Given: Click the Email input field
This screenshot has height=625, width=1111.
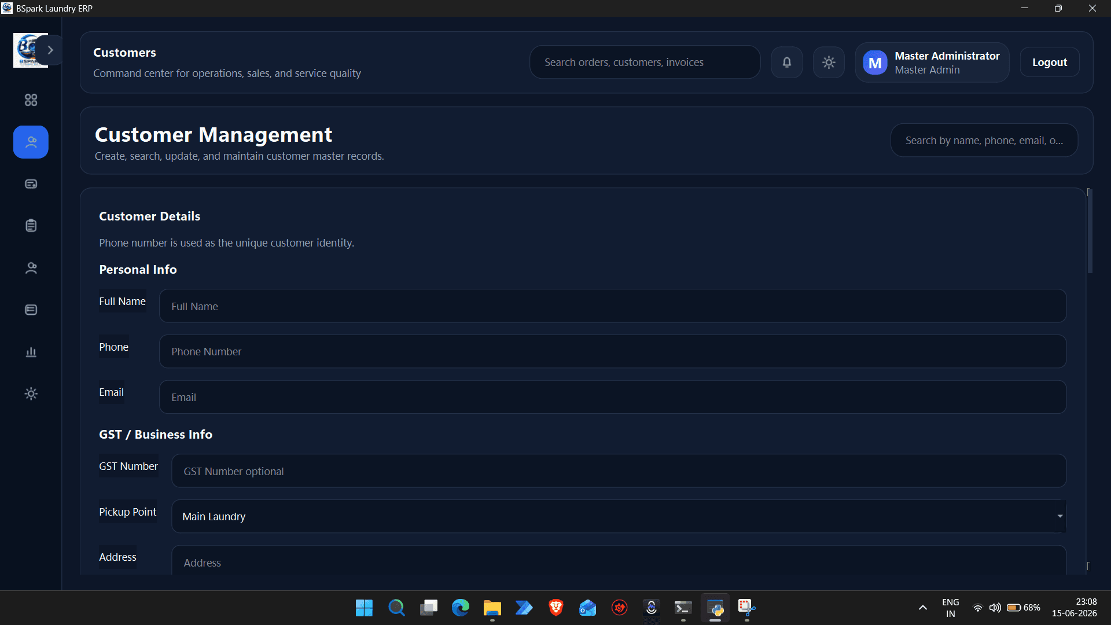Looking at the screenshot, I should pyautogui.click(x=613, y=397).
